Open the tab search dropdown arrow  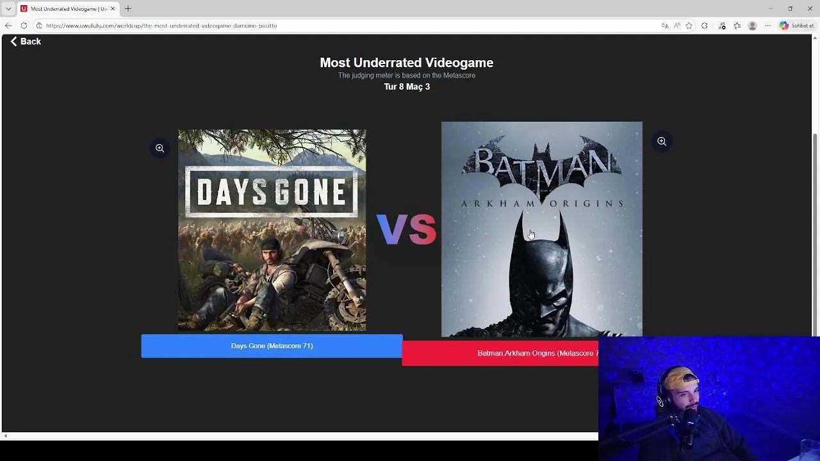(8, 8)
